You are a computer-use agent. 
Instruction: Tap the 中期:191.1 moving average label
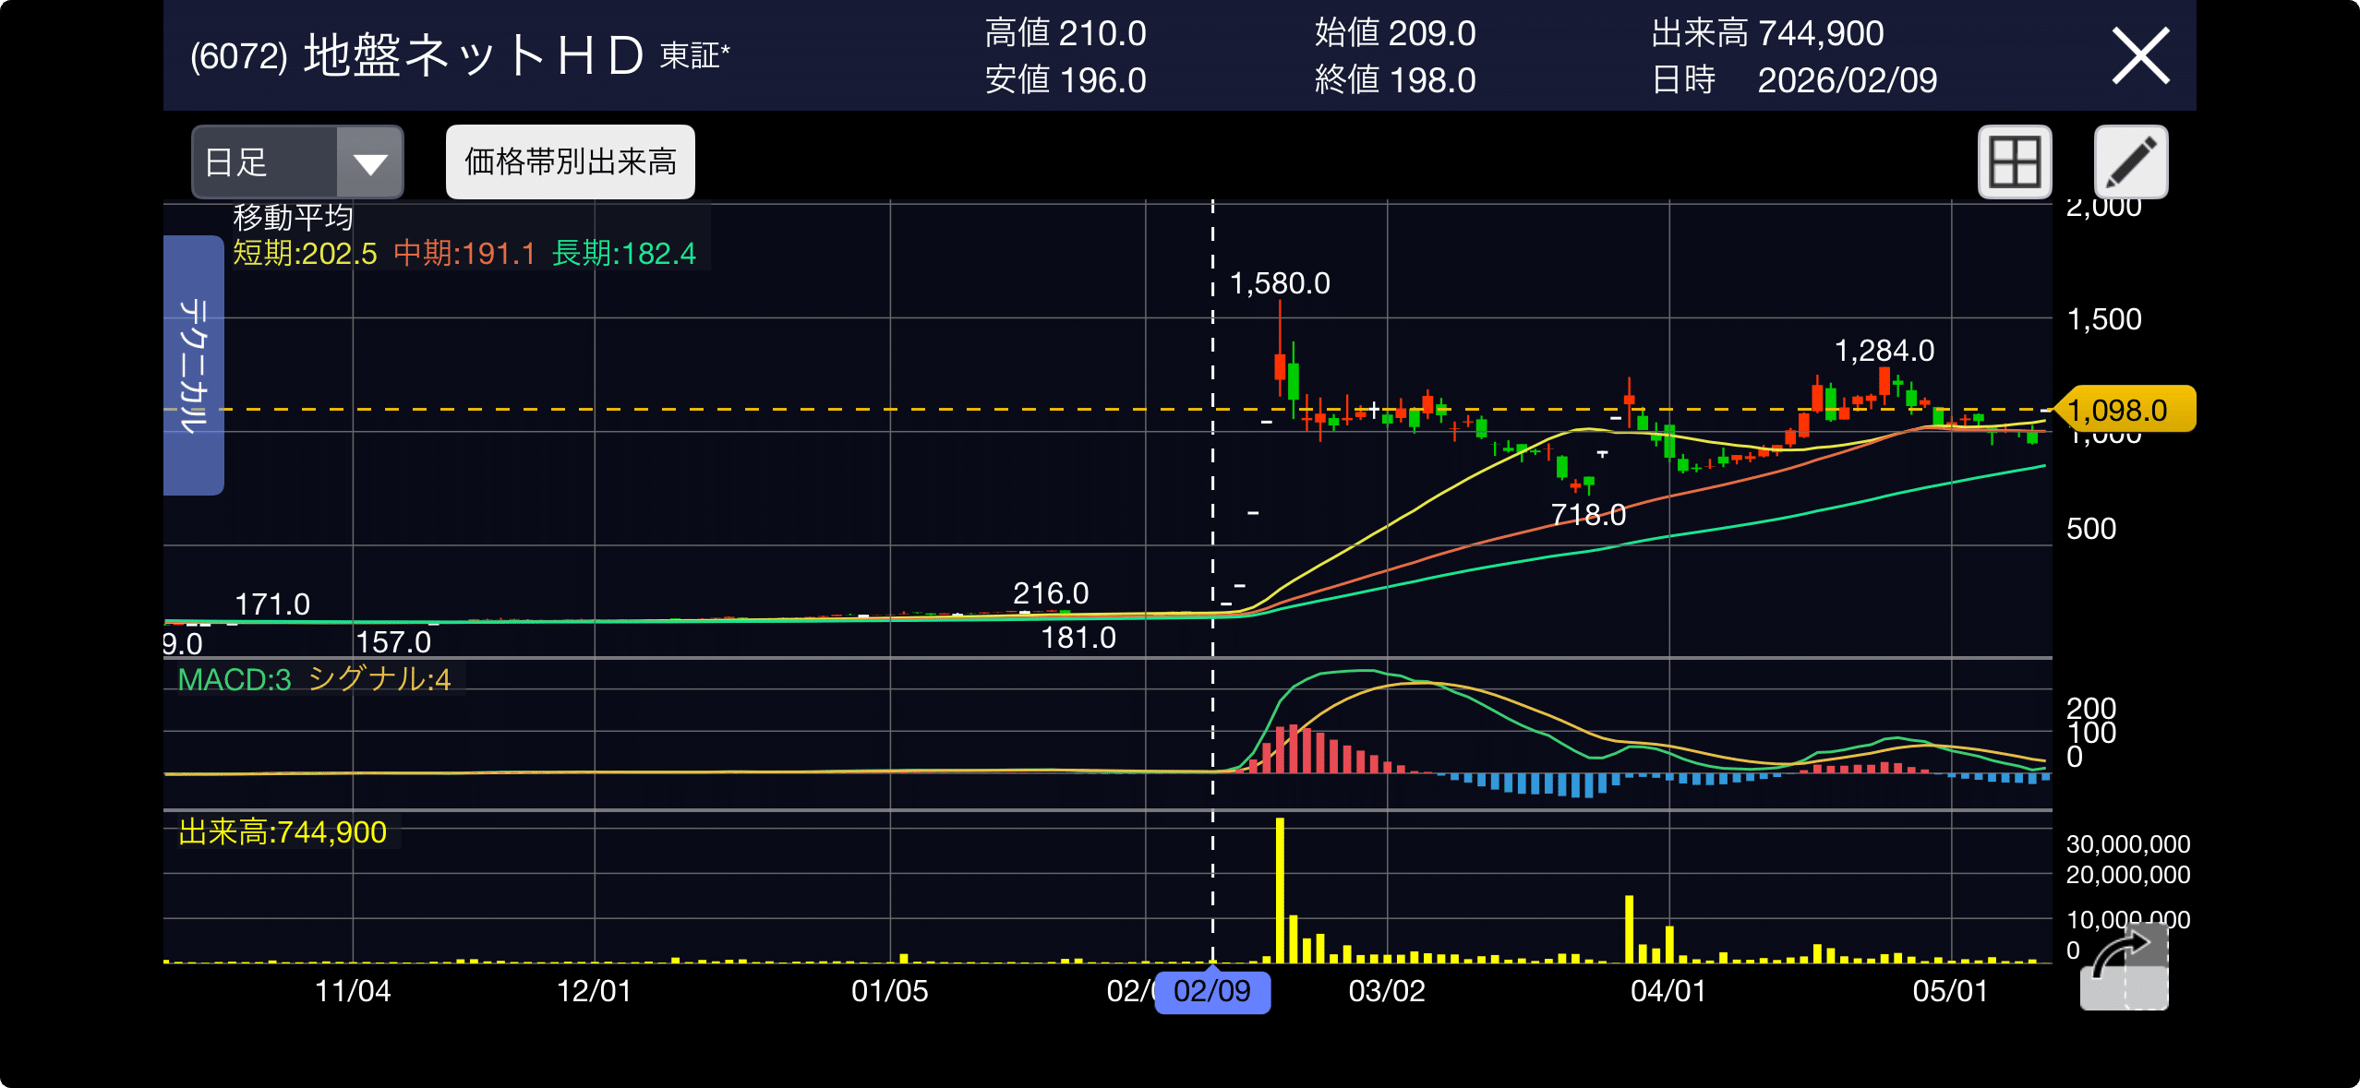(464, 254)
